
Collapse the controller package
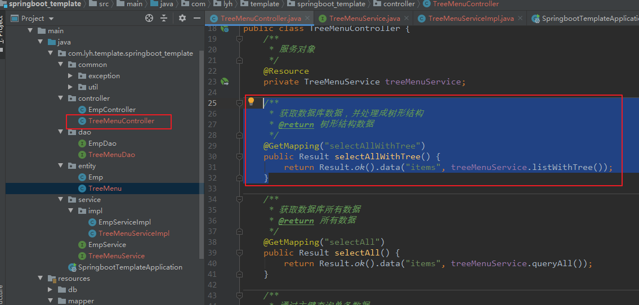tap(60, 98)
